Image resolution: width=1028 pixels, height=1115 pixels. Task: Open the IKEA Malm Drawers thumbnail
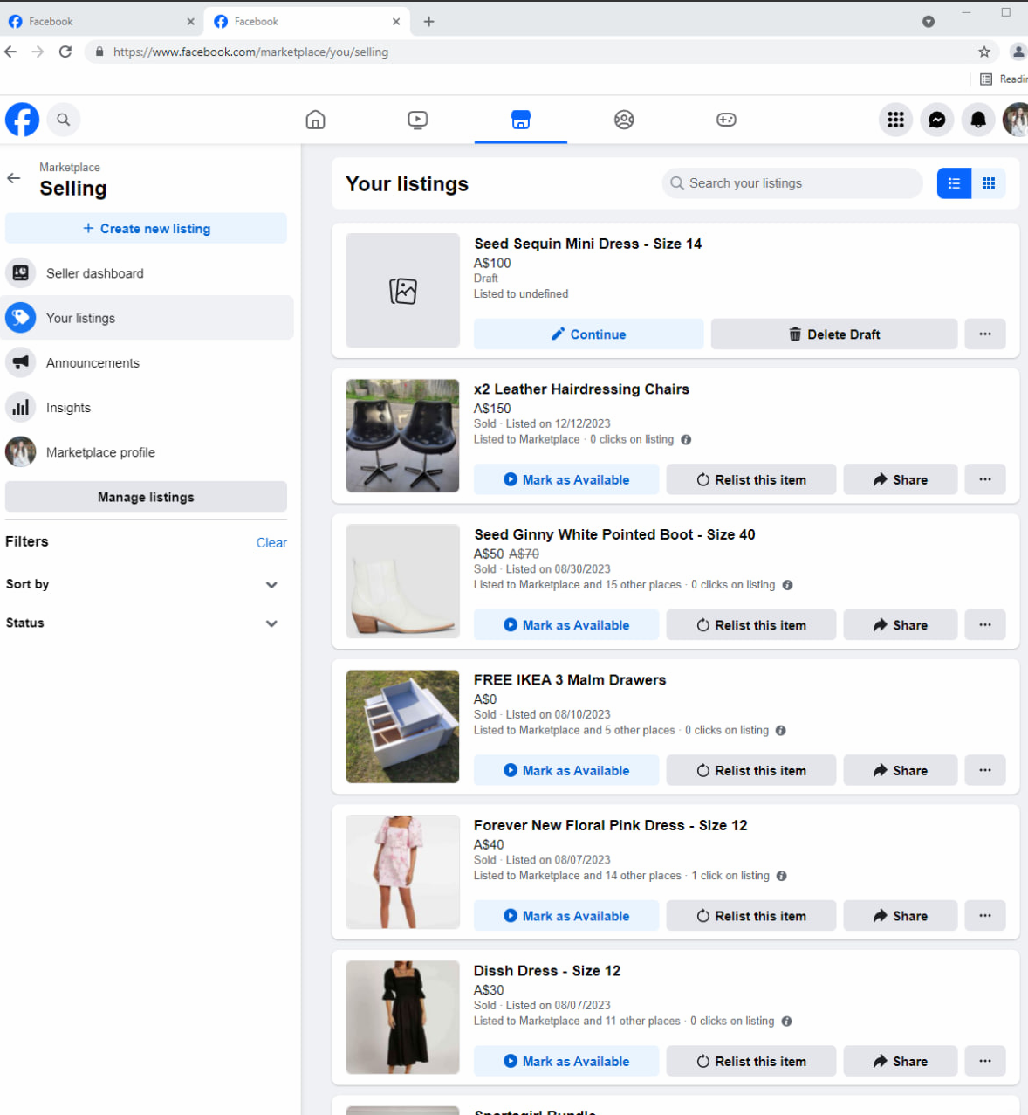point(402,726)
